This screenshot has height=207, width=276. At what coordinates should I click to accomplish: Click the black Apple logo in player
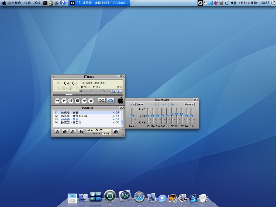point(120,100)
